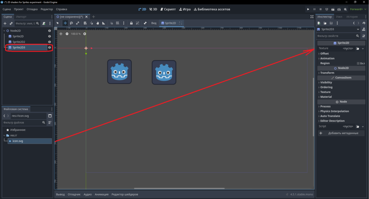
Task: Open the Вид view menu
Action: point(154,23)
